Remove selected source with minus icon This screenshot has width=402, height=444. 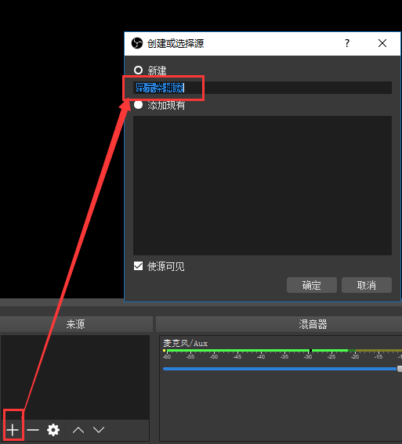pos(33,430)
